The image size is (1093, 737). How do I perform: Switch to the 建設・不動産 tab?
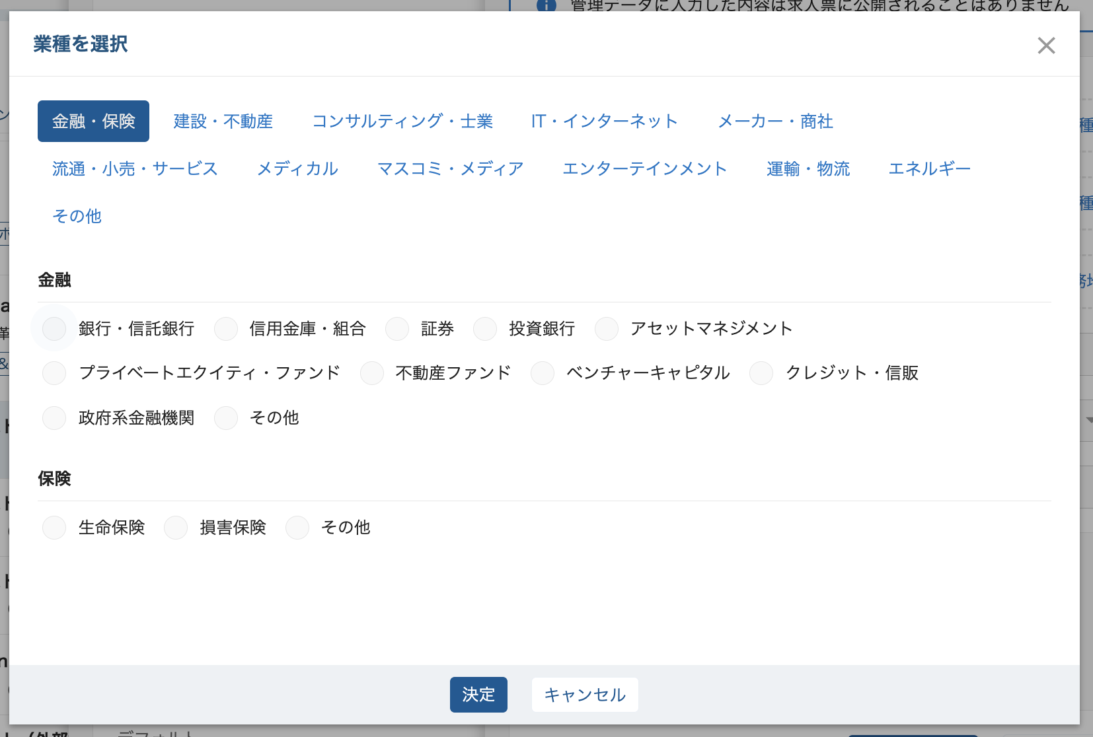click(223, 122)
